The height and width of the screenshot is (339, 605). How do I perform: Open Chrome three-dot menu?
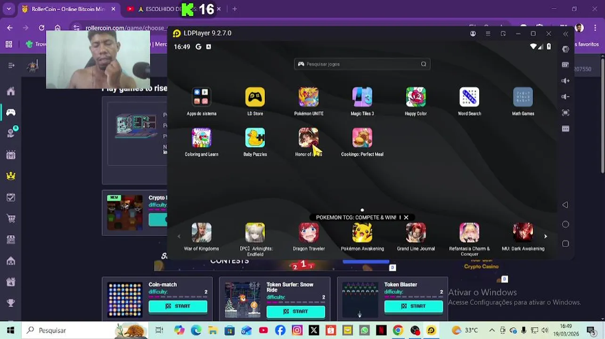coord(596,28)
